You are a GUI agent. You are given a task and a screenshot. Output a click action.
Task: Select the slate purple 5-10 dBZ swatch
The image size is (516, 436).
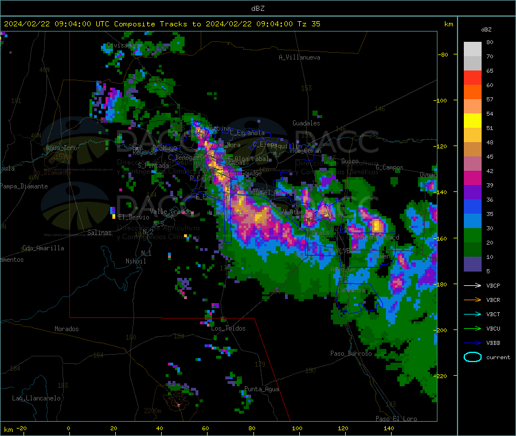(472, 264)
